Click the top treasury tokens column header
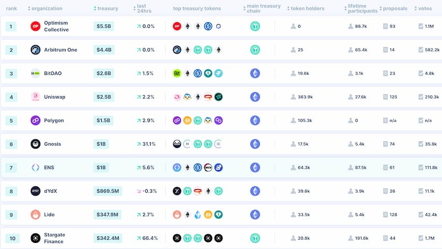Screen dimensions: 442x249 coord(197,8)
